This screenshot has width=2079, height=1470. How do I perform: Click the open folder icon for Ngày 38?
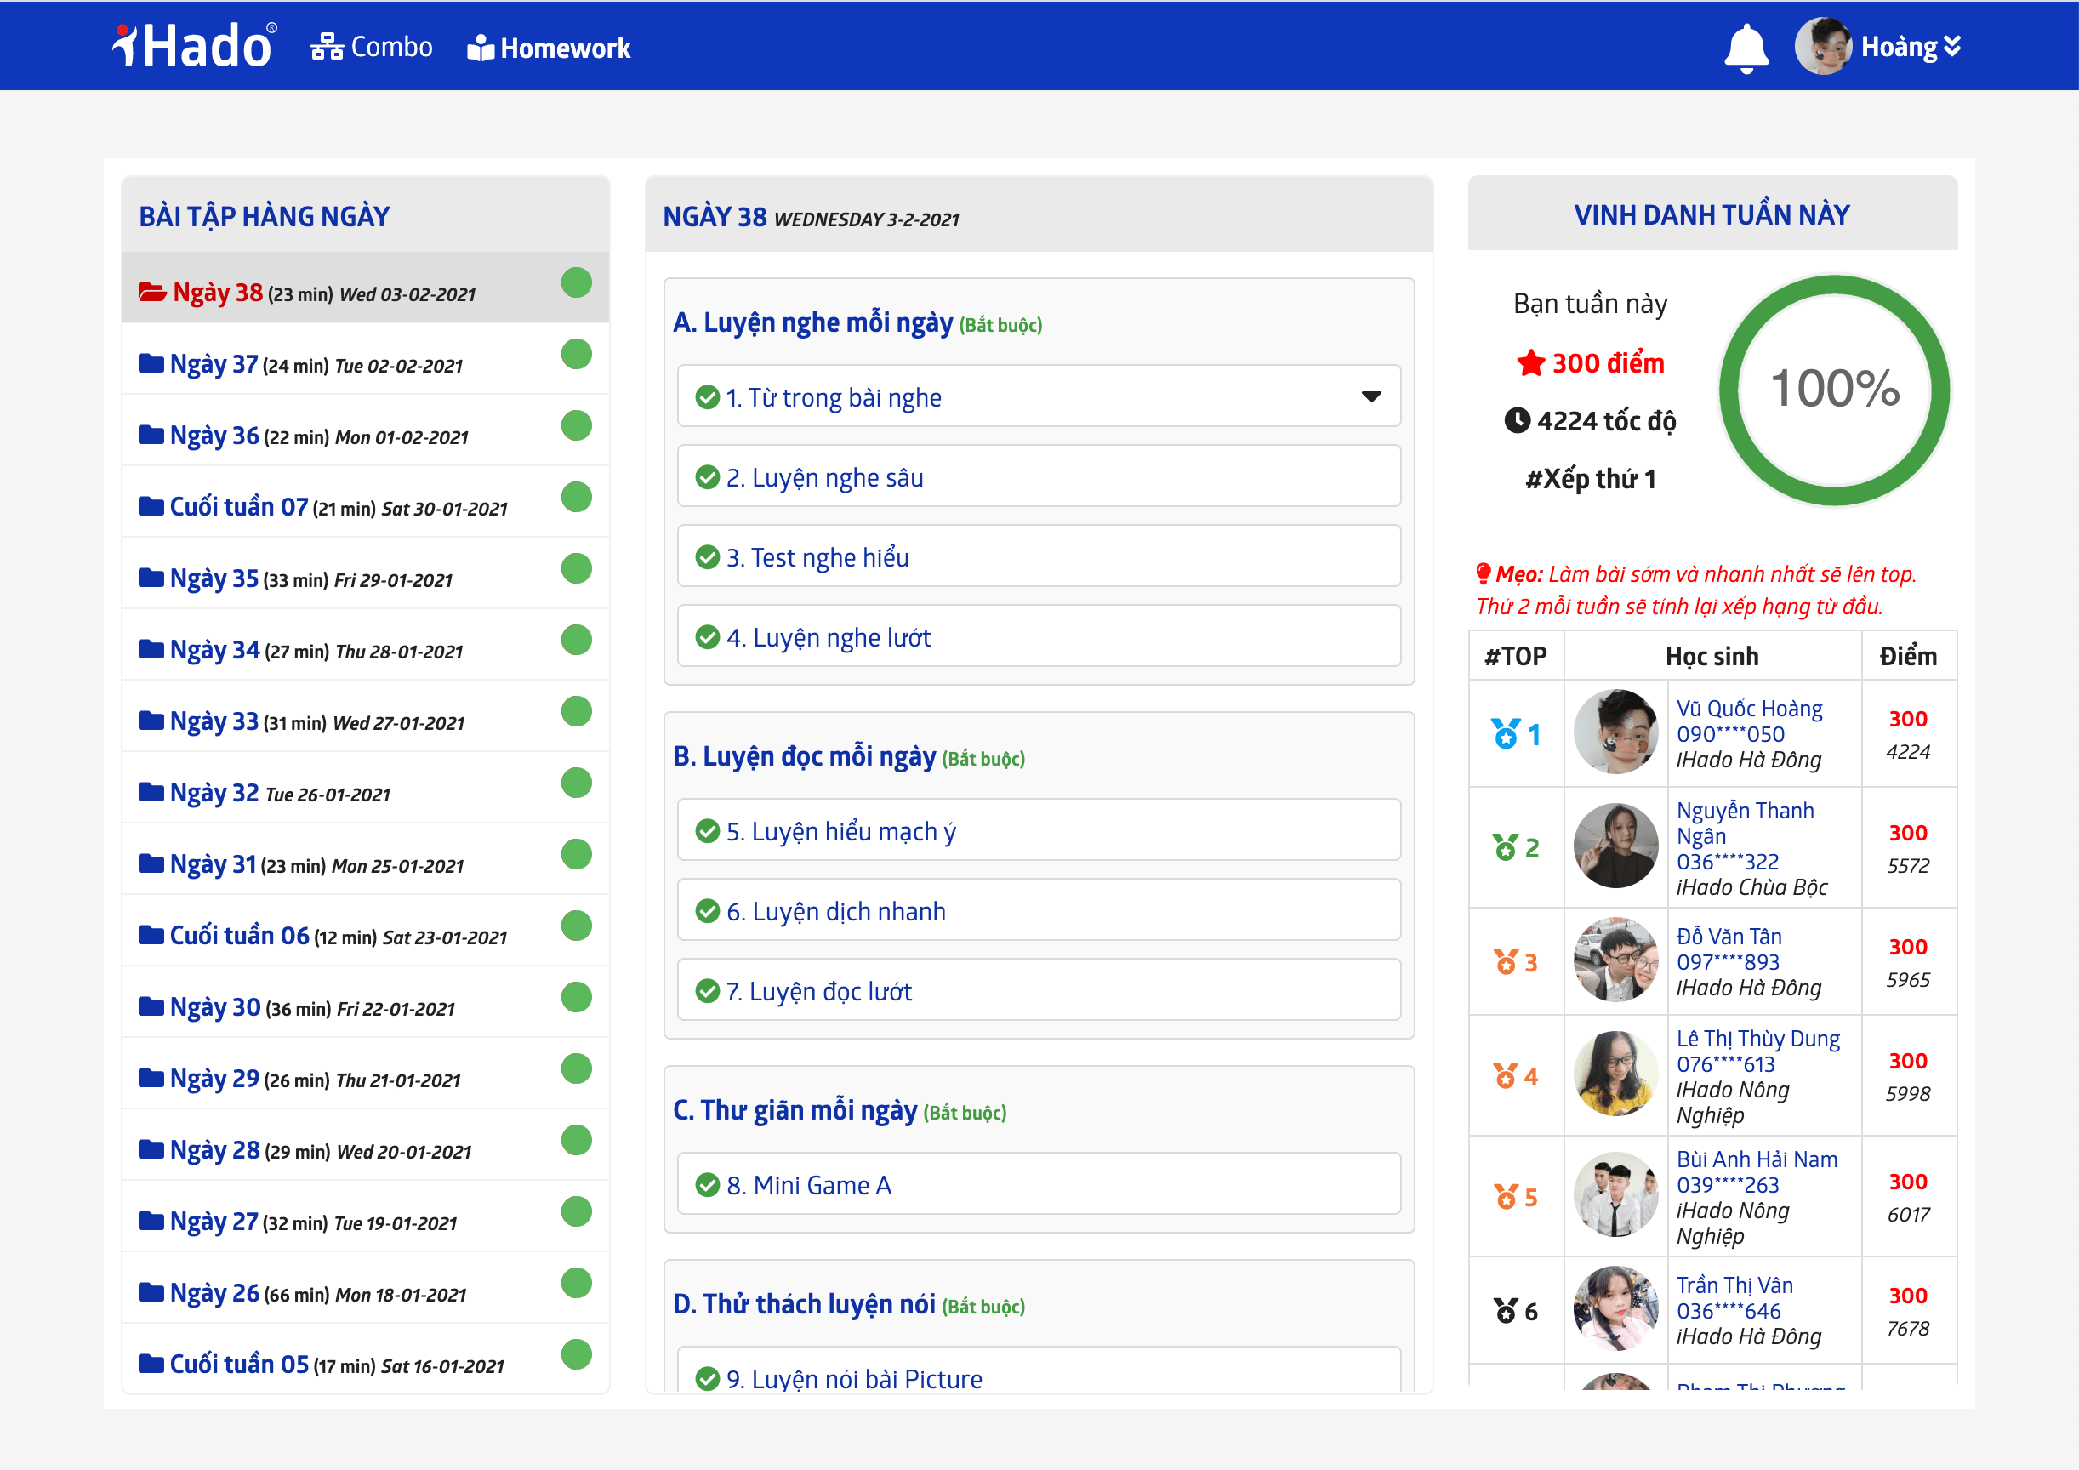pos(151,293)
